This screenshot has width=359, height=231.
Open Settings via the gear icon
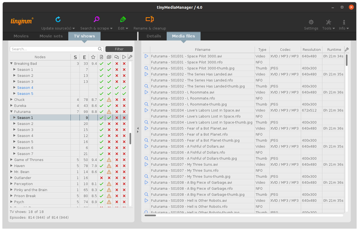(311, 22)
